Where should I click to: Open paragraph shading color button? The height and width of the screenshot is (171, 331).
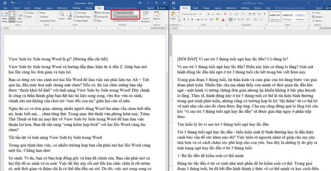255,20
